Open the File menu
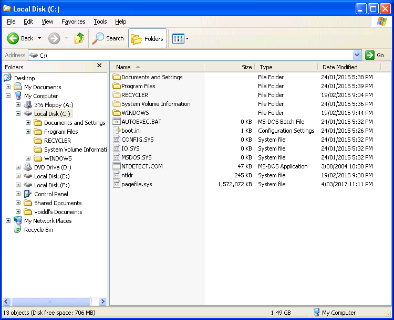 pyautogui.click(x=11, y=22)
